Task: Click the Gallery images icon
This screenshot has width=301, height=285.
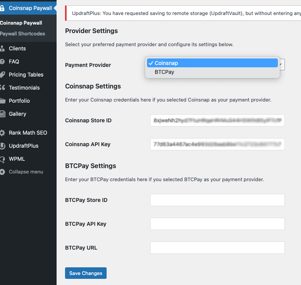Action: click(2, 114)
